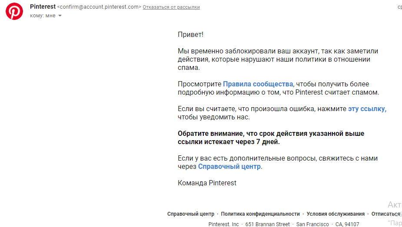Follow the "эту ссылку" appeal link
This screenshot has width=402, height=227.
click(367, 109)
